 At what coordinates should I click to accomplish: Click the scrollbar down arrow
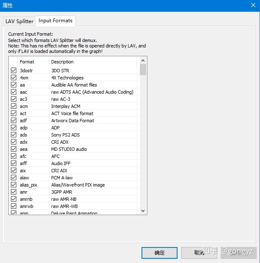[x=143, y=211]
